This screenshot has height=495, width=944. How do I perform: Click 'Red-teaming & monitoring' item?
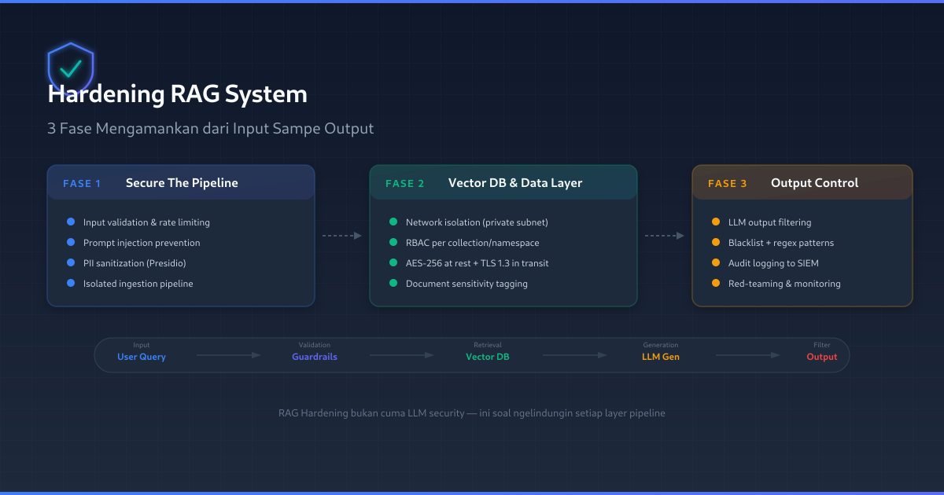(784, 284)
